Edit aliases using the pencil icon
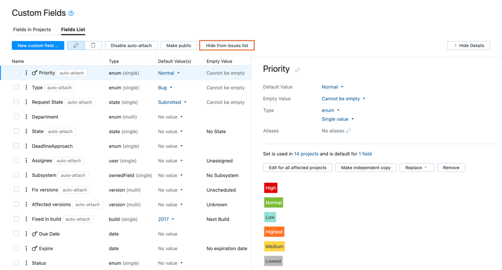502x270 pixels. coord(348,131)
